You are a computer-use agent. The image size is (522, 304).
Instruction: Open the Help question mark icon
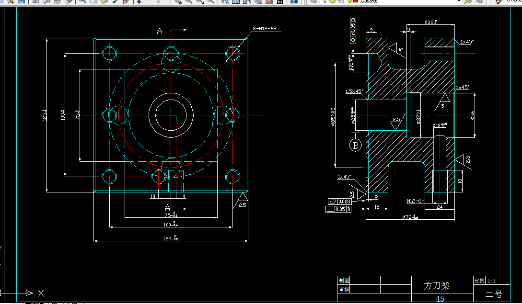(x=294, y=1)
